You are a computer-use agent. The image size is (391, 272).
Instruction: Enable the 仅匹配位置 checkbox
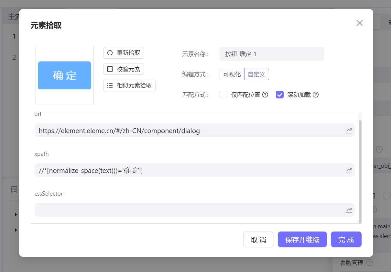(223, 95)
